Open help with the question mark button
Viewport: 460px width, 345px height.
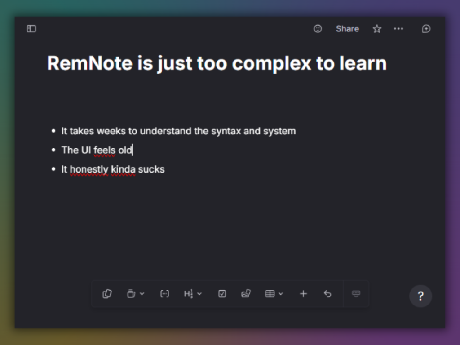tap(420, 296)
